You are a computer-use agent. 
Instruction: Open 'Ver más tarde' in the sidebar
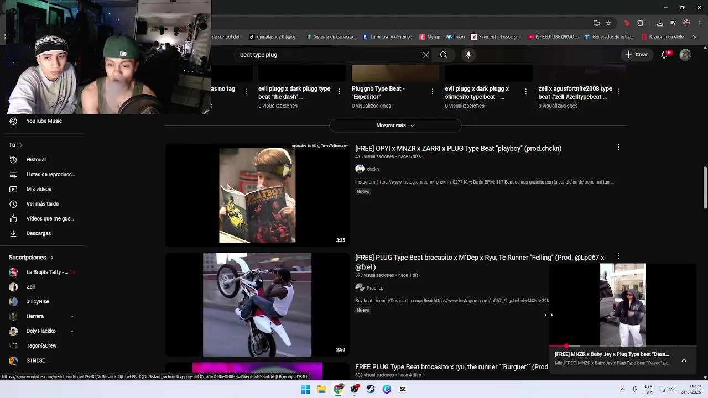[x=42, y=204]
